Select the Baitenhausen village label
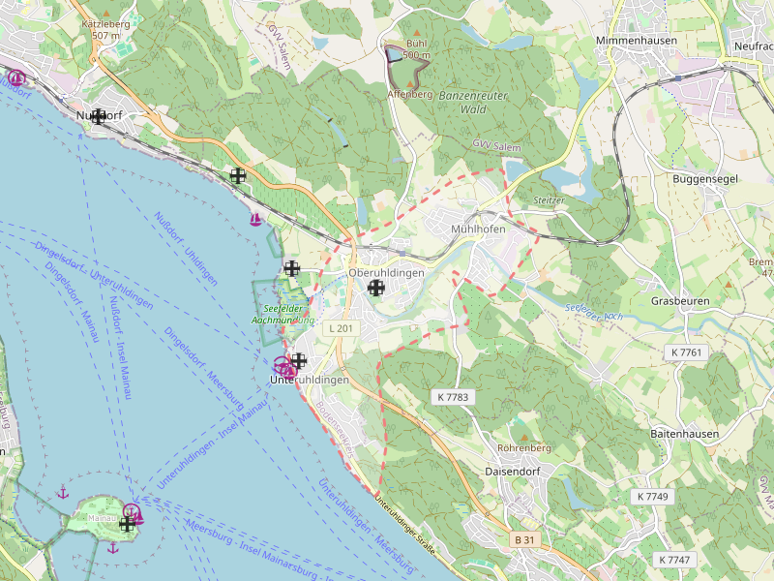774x581 pixels. (x=685, y=434)
